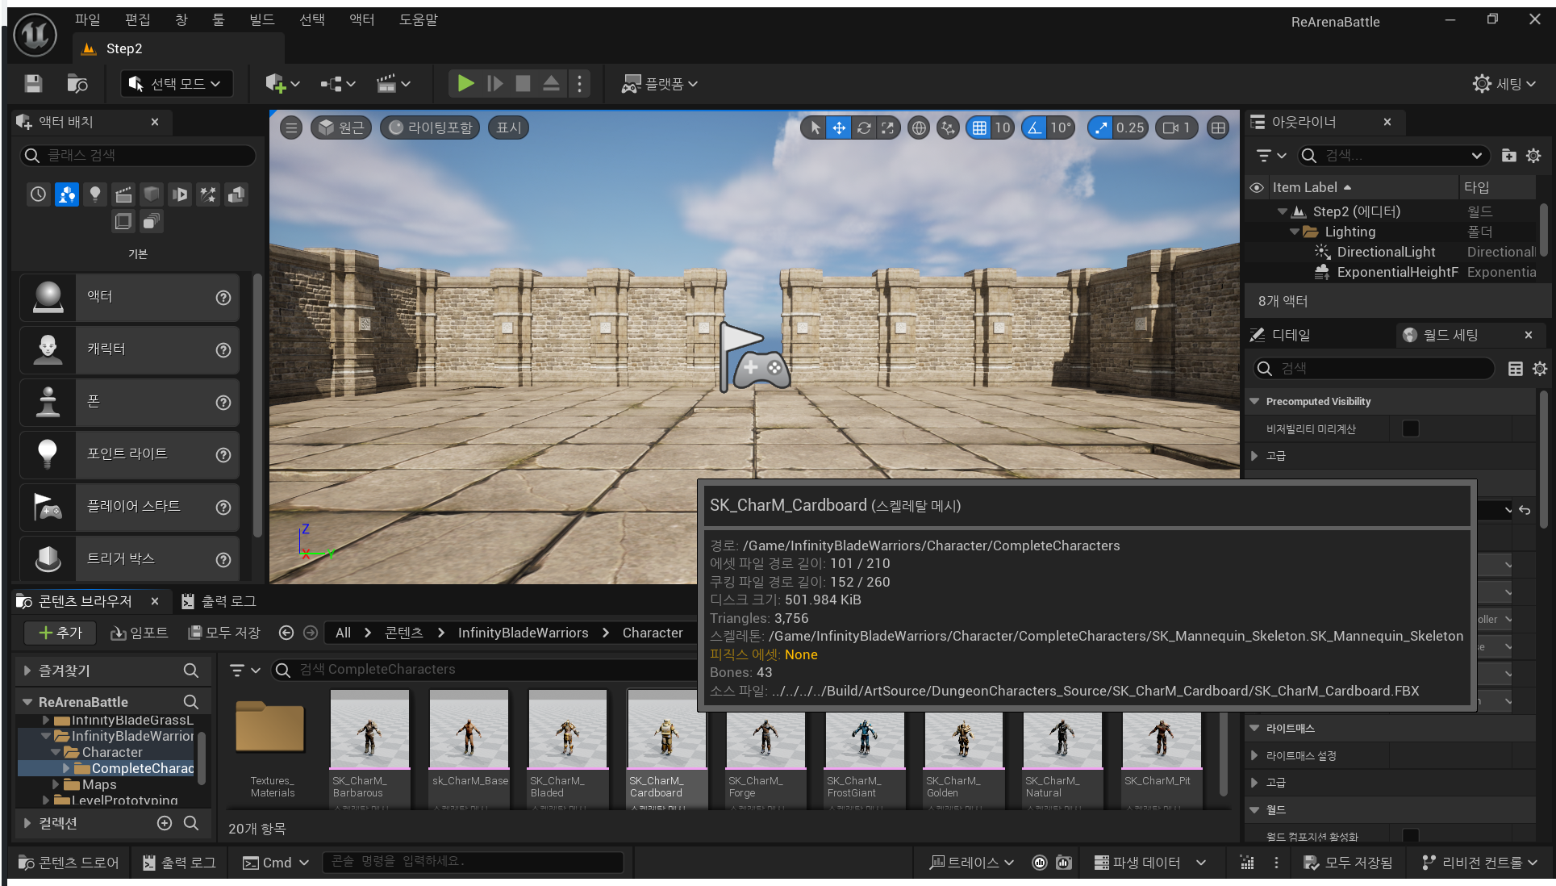This screenshot has width=1556, height=886.
Task: Open the 파일 menu
Action: (88, 19)
